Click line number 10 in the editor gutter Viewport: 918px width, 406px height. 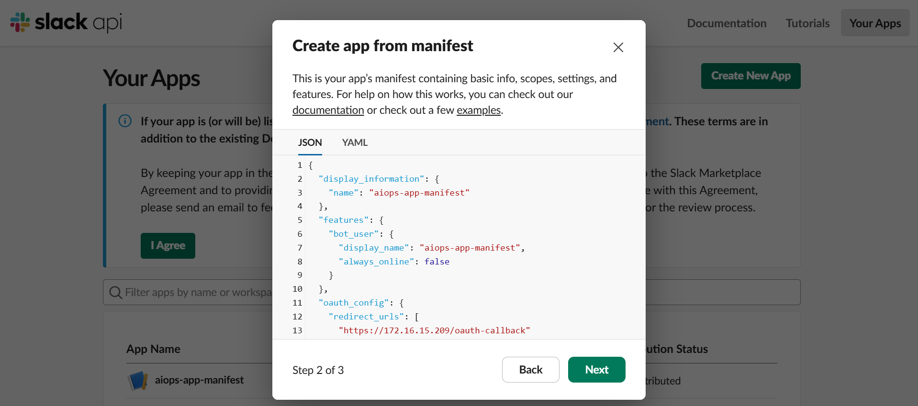pos(297,289)
